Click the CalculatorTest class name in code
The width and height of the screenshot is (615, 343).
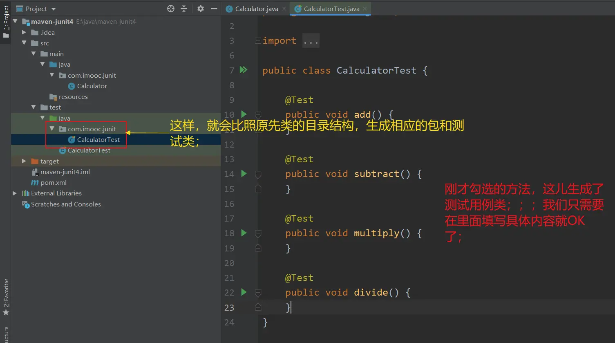tap(376, 70)
